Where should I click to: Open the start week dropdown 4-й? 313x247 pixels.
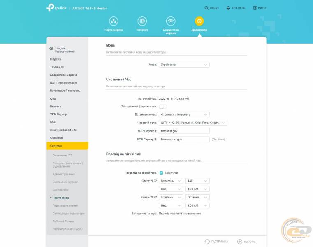(197, 181)
